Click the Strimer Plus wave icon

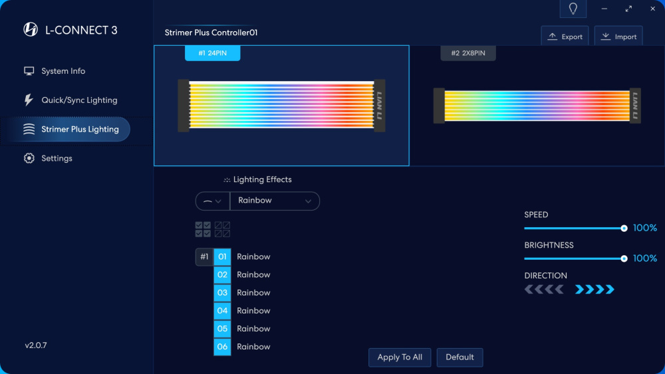click(x=29, y=129)
